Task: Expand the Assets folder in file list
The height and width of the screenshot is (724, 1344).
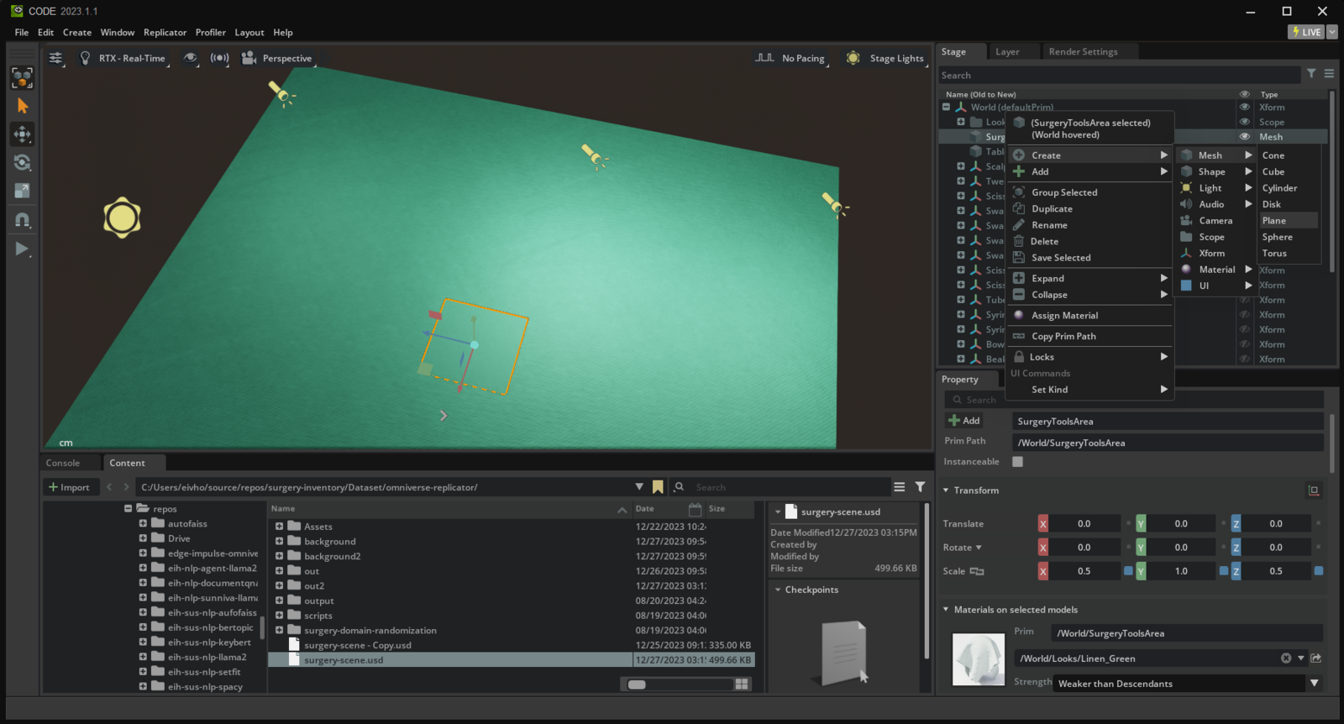Action: click(279, 527)
